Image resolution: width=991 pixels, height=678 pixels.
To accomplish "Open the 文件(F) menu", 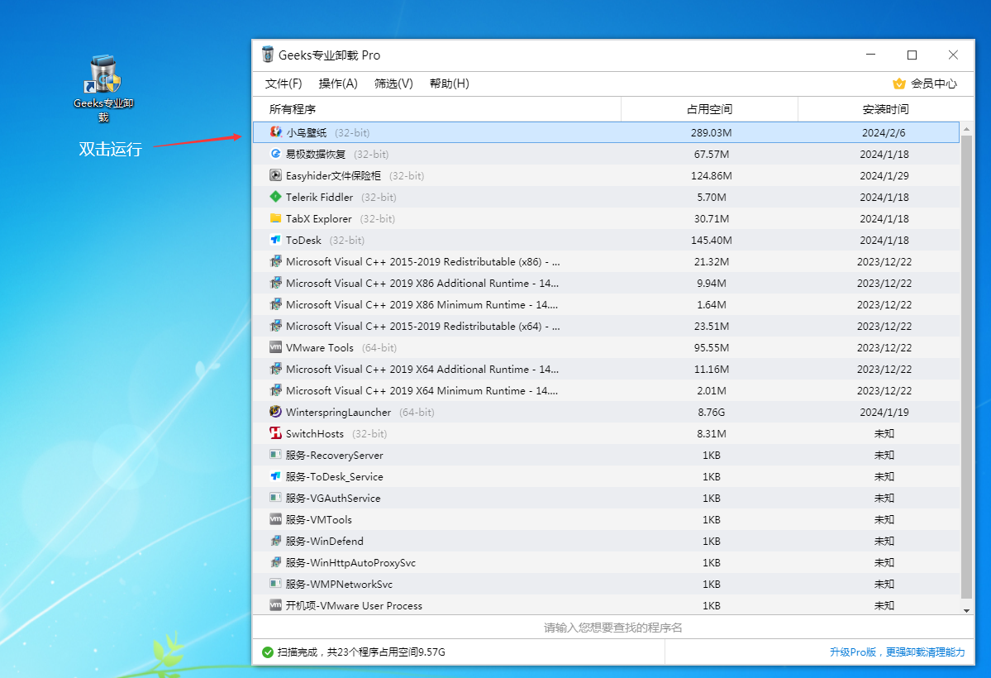I will coord(283,84).
